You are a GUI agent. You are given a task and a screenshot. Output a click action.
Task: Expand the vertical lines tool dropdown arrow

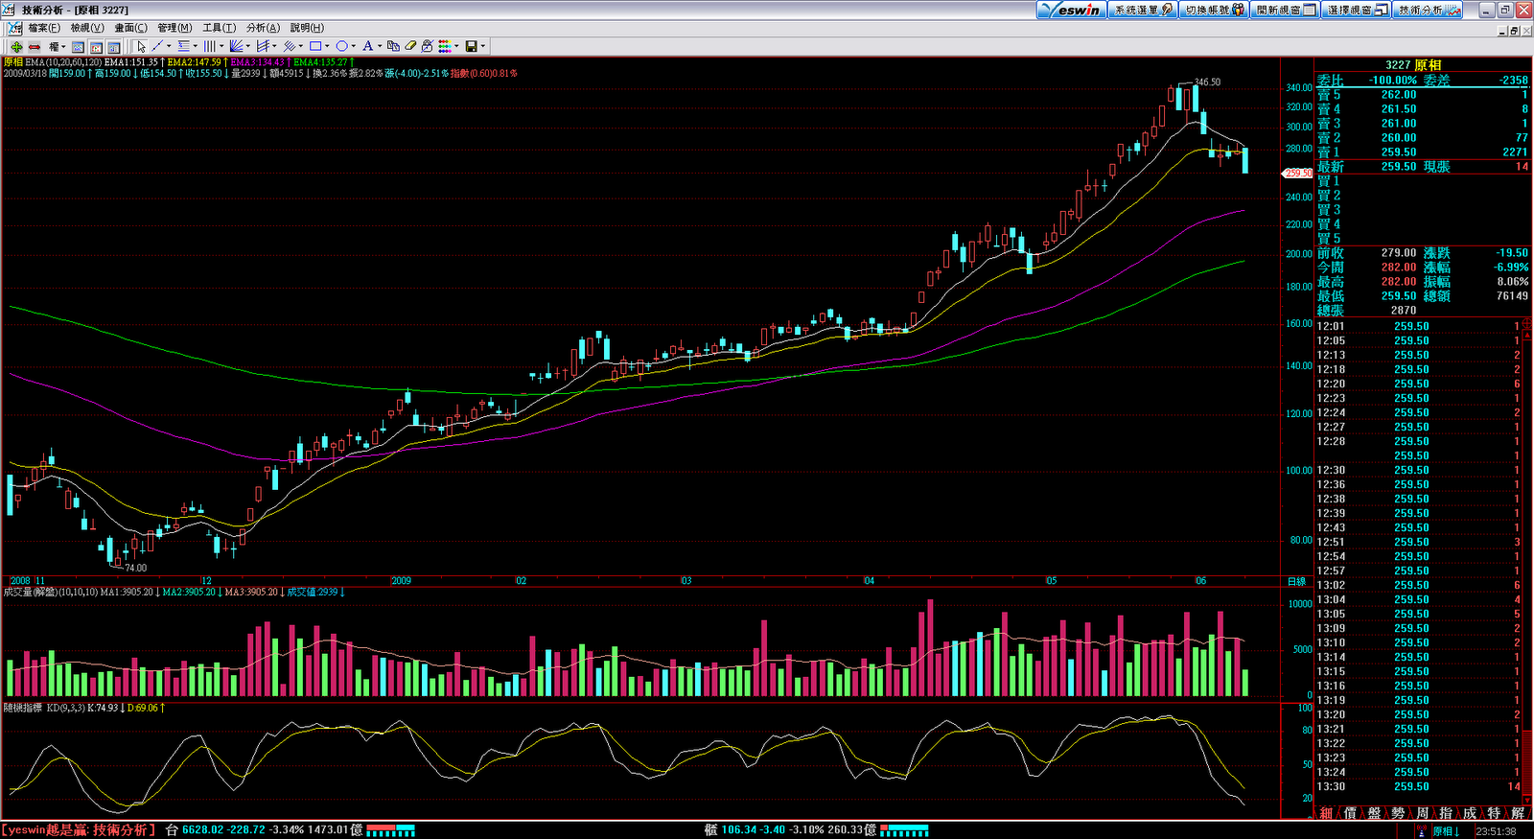(x=221, y=46)
